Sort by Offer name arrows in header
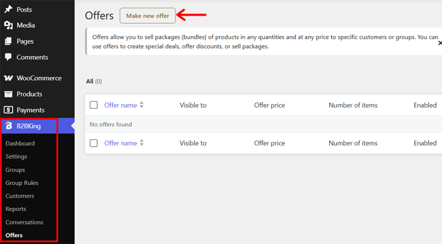 pos(142,105)
